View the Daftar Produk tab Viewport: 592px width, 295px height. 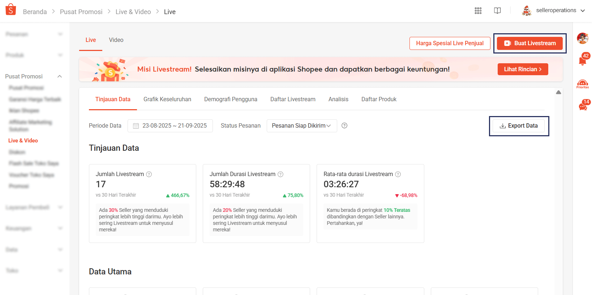coord(379,99)
